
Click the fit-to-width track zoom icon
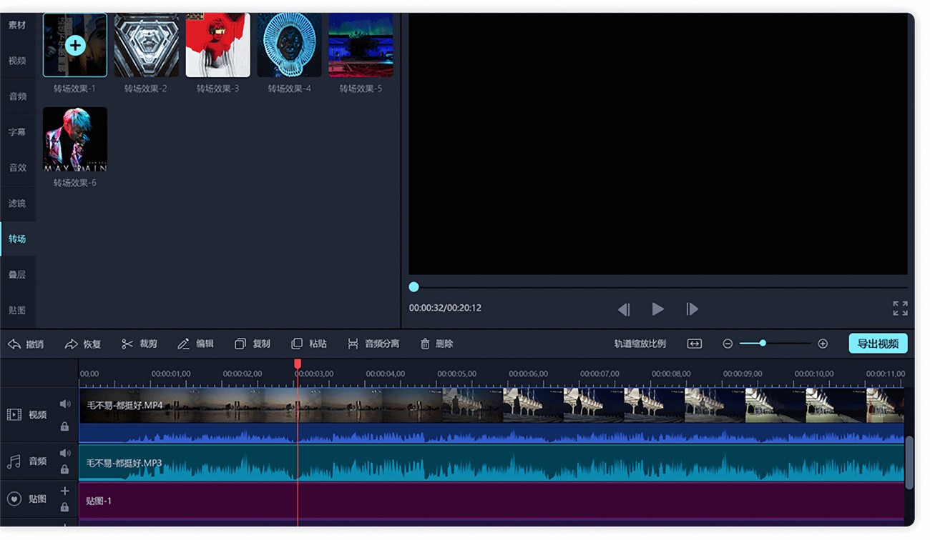coord(694,344)
